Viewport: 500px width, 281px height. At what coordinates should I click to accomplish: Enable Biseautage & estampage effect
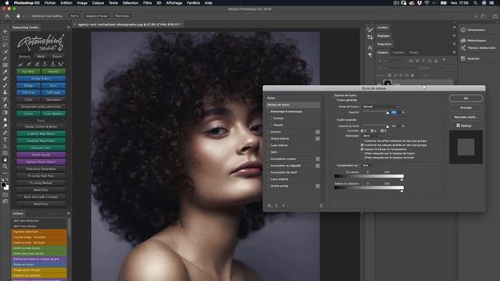tap(269, 112)
